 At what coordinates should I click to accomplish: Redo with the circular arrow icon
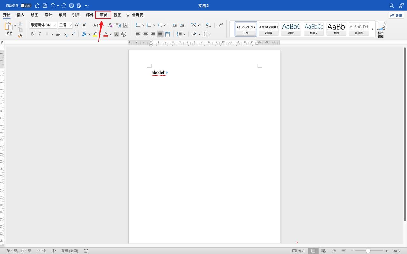(64, 6)
